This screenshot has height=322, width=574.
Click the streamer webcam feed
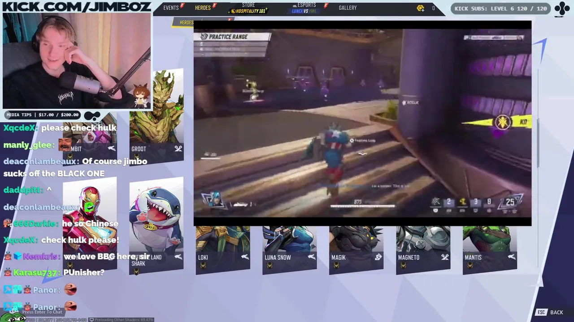[x=77, y=61]
